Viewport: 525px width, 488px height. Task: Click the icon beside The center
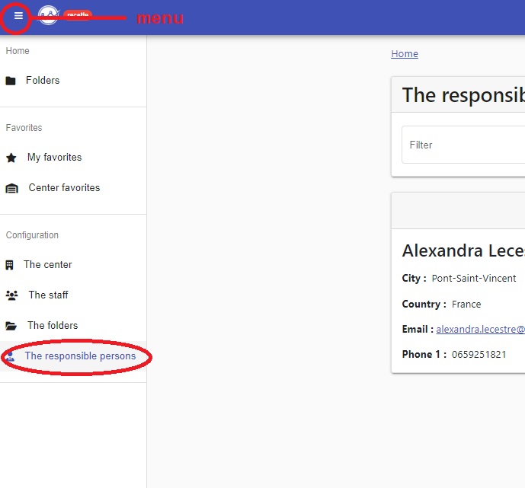coord(9,265)
